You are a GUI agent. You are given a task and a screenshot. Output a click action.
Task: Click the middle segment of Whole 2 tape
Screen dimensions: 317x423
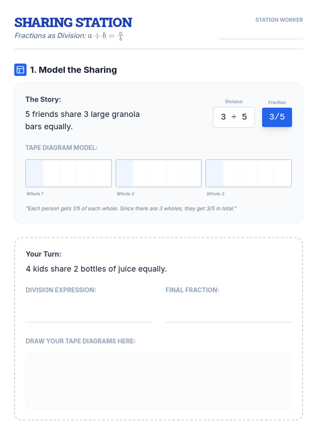click(x=158, y=173)
